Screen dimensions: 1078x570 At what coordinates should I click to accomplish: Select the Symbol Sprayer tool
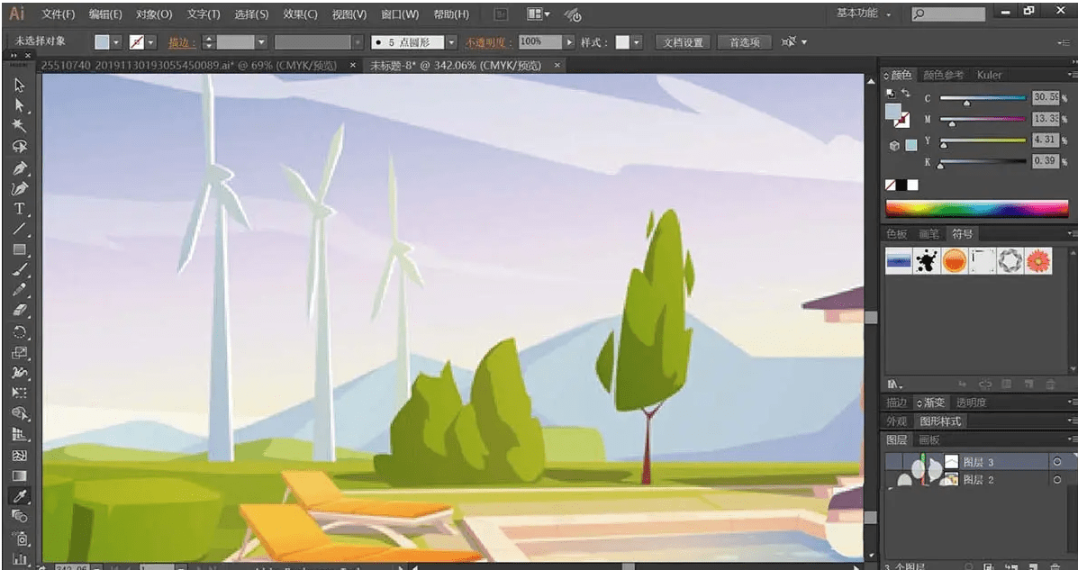coord(19,538)
